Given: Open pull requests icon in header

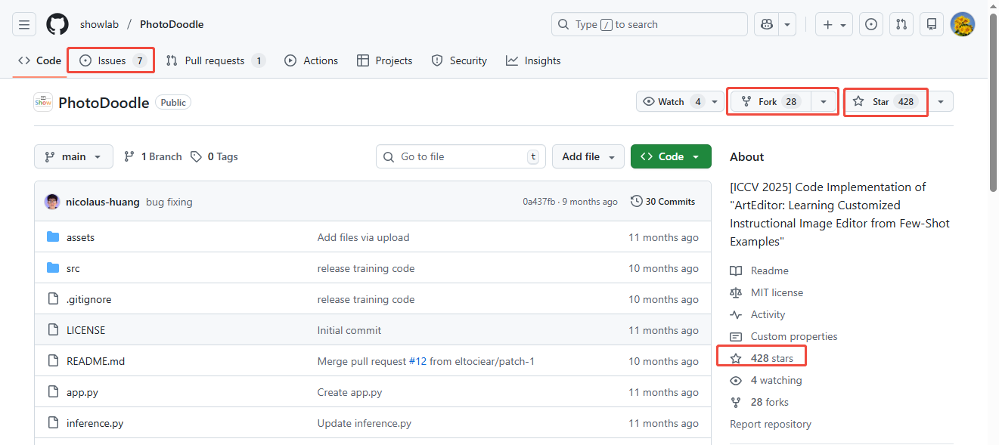Looking at the screenshot, I should [x=901, y=24].
